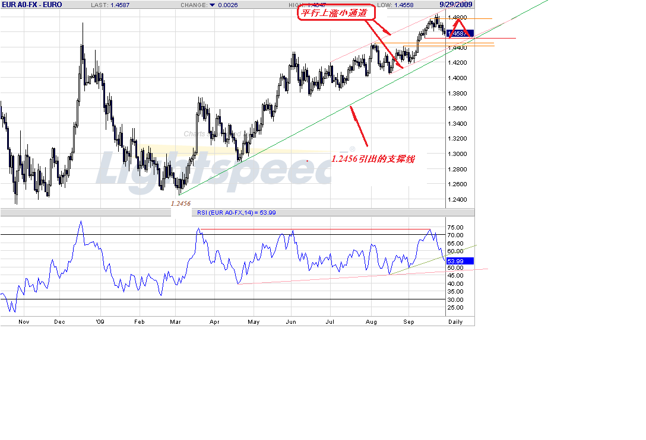Viewport: 646px width, 440px height.
Task: Click the Feb label on the time axis
Action: 140,322
